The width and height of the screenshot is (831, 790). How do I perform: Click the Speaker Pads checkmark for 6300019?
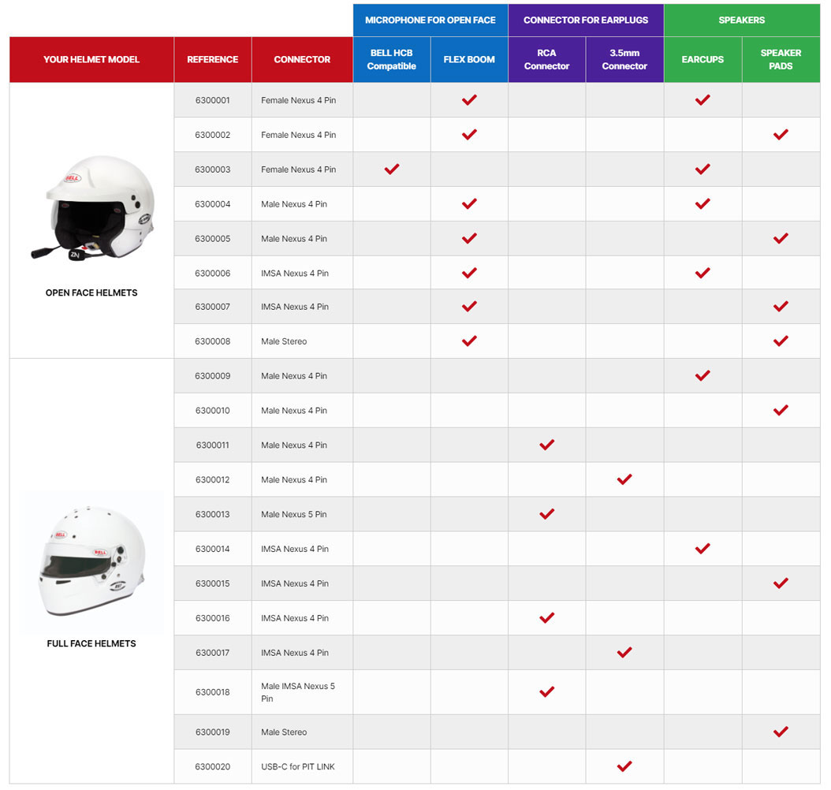[781, 732]
